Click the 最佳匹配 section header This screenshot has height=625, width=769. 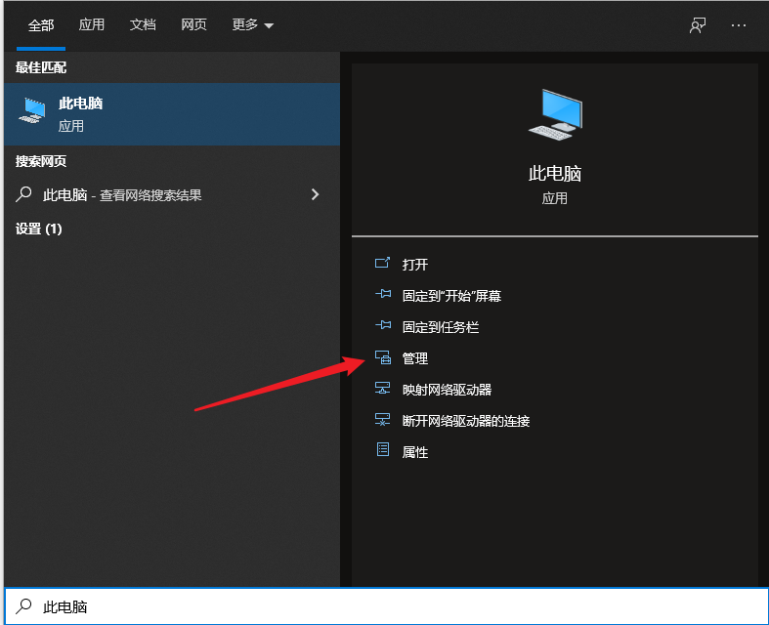(41, 67)
